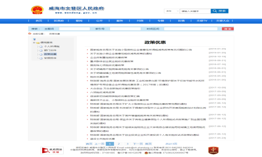Select 个人所得税 in sidebar tree
This screenshot has height=157, width=262.
pyautogui.click(x=51, y=46)
